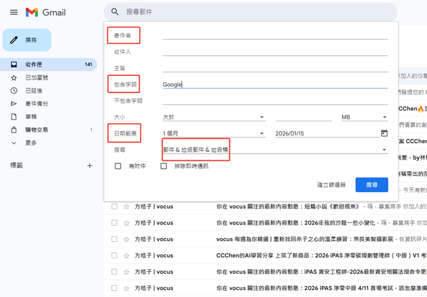Screen dimensions: 427x297
Task: Open email vocus 每週為你精選 subject
Action: tap(305, 239)
